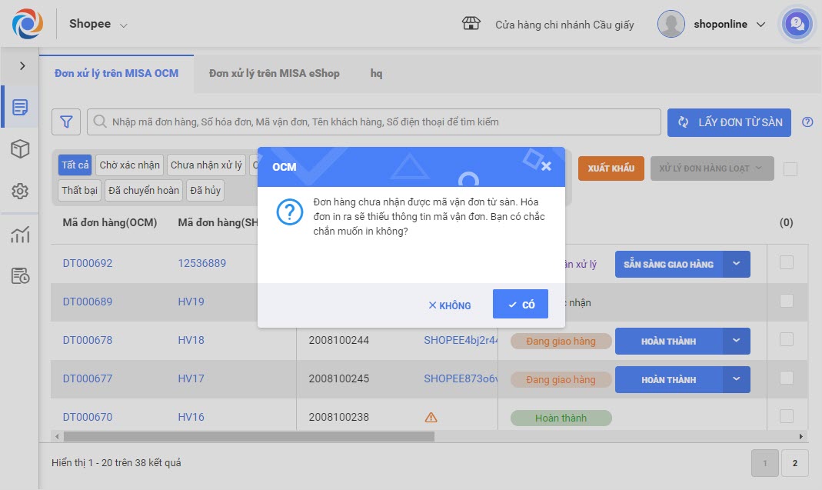Open the SHOPEE4bj2r4 tracking code link
Viewport: 822px width, 490px height.
(x=461, y=340)
